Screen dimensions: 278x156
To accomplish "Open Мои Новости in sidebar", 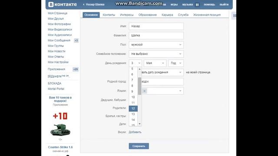I will [x=56, y=51].
